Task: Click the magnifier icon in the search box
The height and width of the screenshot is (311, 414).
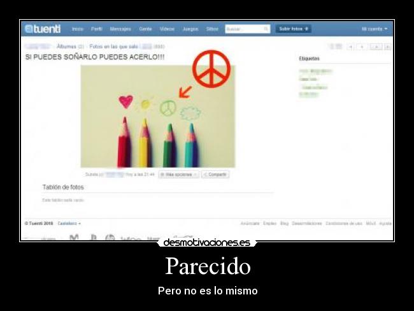Action: coord(266,29)
